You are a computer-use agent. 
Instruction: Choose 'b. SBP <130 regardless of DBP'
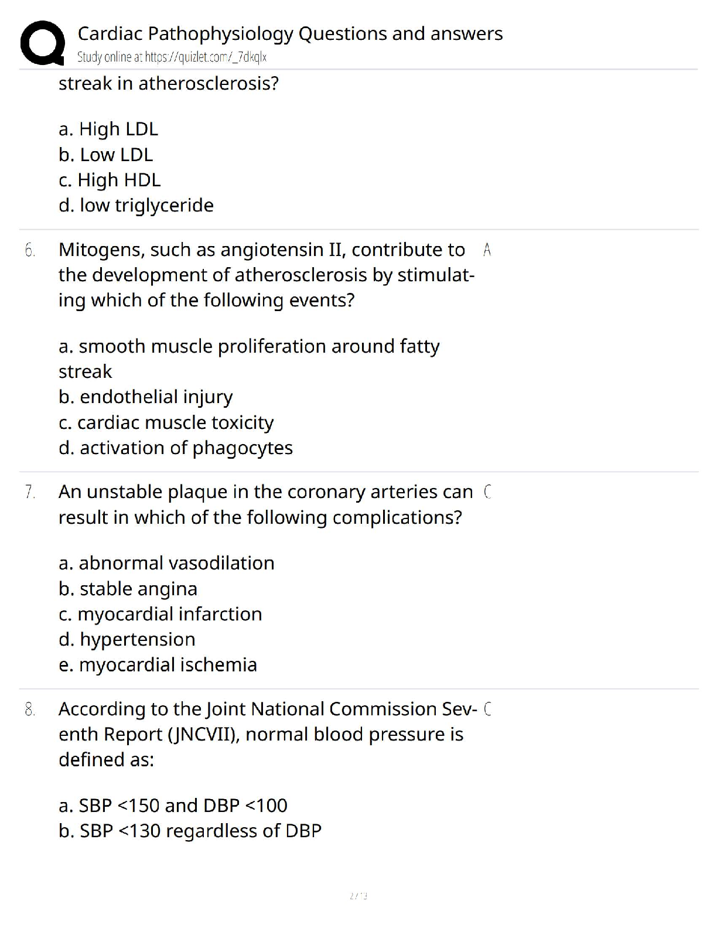(x=190, y=831)
